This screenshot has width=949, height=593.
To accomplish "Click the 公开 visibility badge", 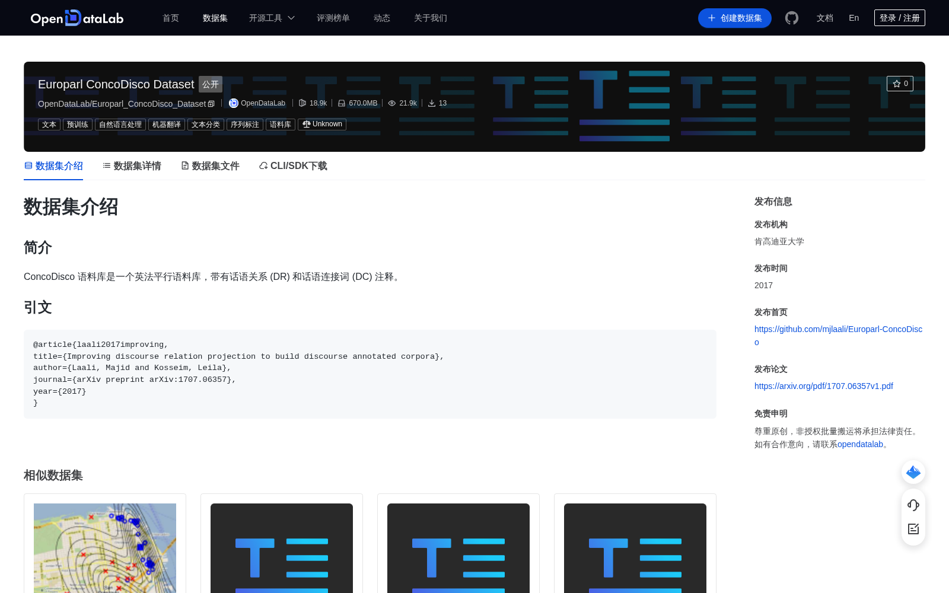I will [x=211, y=84].
